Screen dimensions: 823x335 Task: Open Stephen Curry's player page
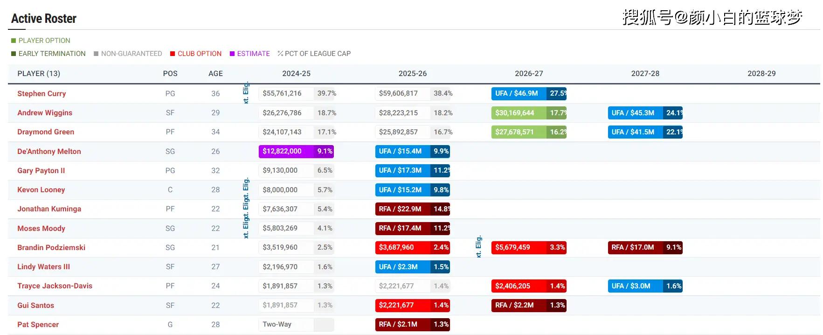pos(41,94)
